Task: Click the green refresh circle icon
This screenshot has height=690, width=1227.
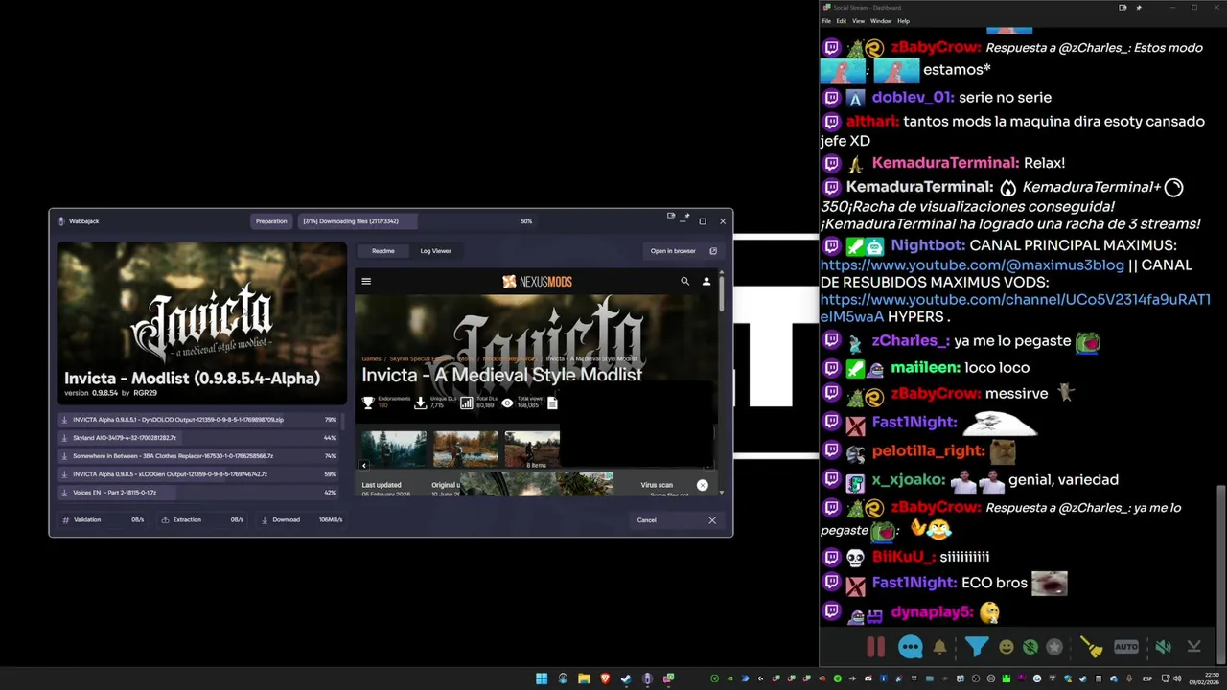Action: [x=1030, y=647]
